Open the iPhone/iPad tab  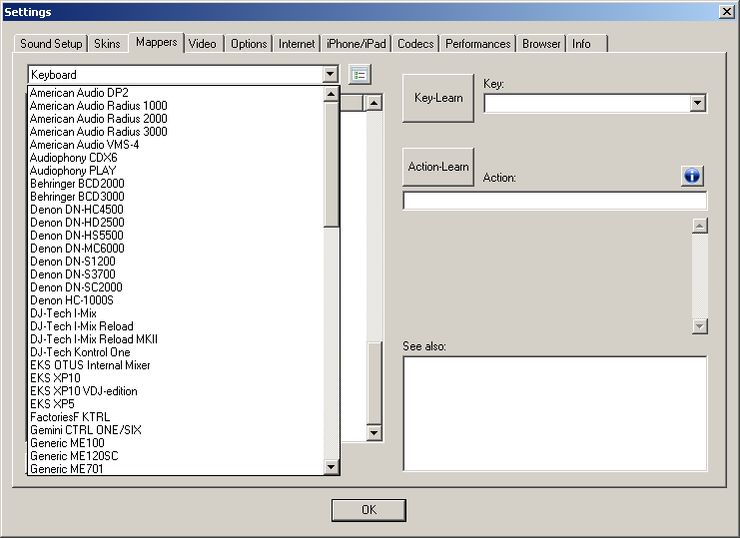pos(357,44)
